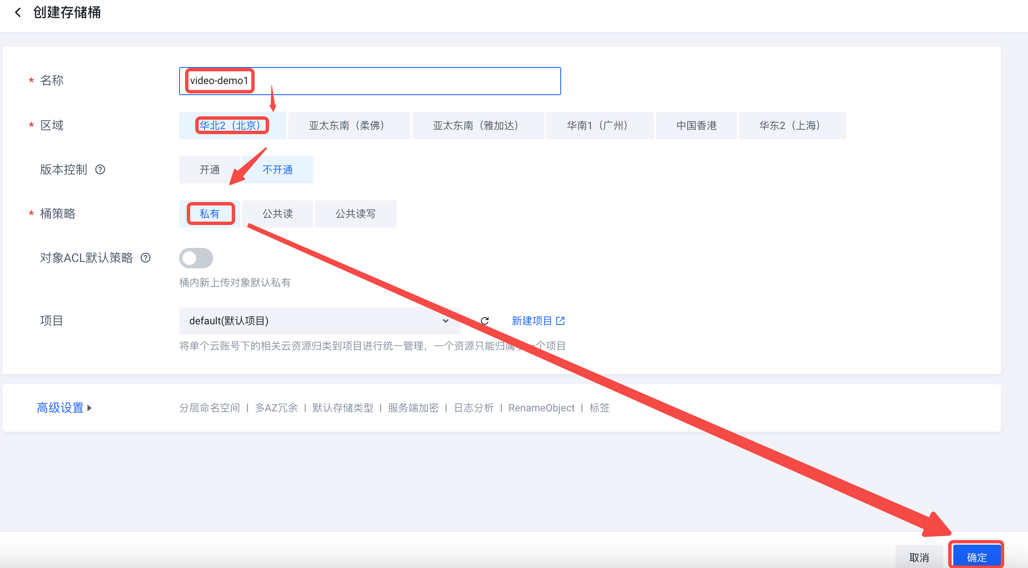This screenshot has height=568, width=1028.
Task: Open the default(默认项目) project dropdown
Action: pyautogui.click(x=320, y=321)
